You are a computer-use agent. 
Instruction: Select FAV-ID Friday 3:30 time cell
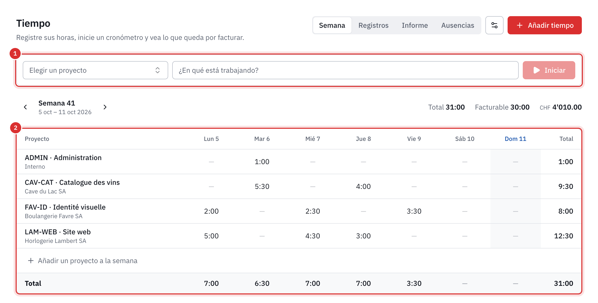coord(414,211)
